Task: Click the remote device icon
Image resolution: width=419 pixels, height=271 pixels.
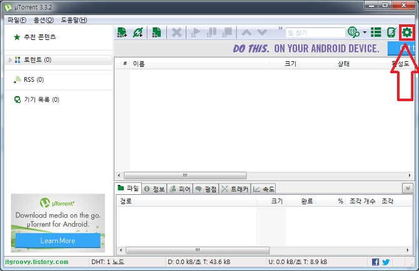Action: pyautogui.click(x=391, y=32)
